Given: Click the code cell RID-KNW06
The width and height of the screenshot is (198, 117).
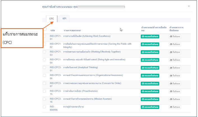Looking at the screenshot, I should (54, 108).
